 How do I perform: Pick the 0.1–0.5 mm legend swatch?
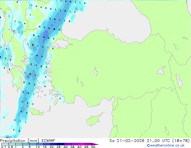[x=5, y=144]
